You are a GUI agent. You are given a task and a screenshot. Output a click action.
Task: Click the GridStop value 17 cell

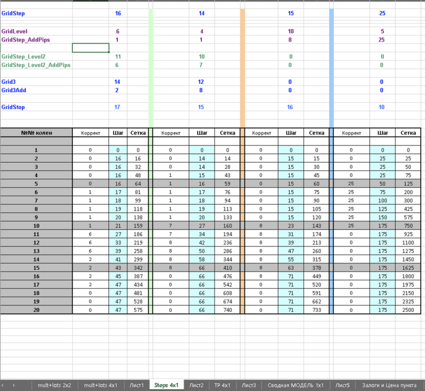click(x=118, y=107)
